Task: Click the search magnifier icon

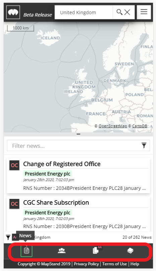Action: [x=119, y=12]
